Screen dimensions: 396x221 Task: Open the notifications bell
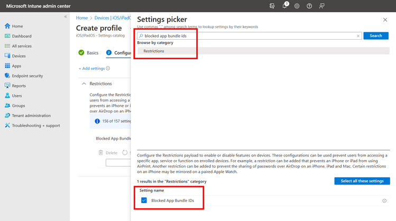(284, 6)
